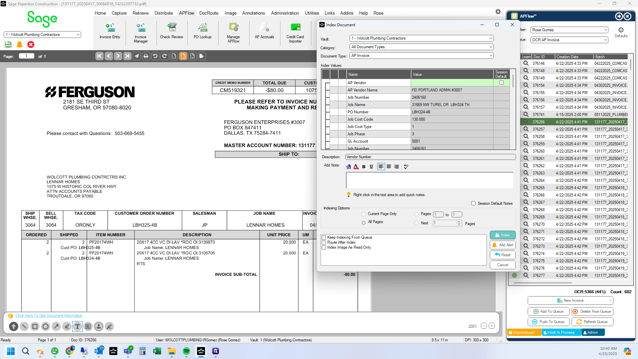Click the AP Vendor value field
This screenshot has height=359, width=638.
coord(452,83)
